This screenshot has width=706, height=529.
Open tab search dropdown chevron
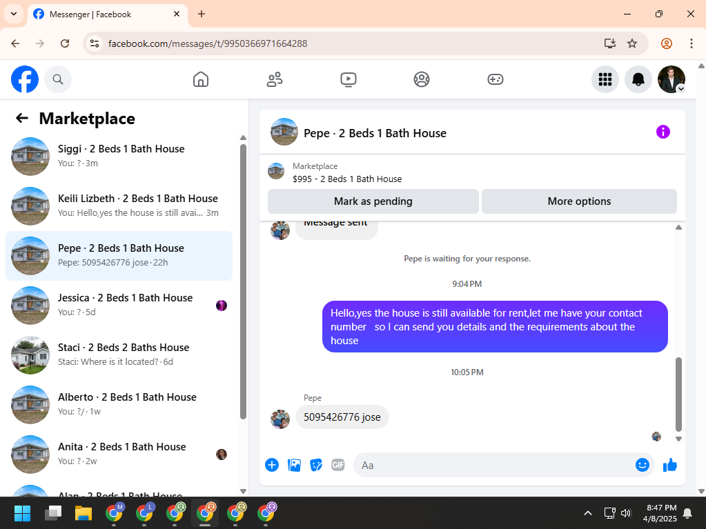point(14,14)
